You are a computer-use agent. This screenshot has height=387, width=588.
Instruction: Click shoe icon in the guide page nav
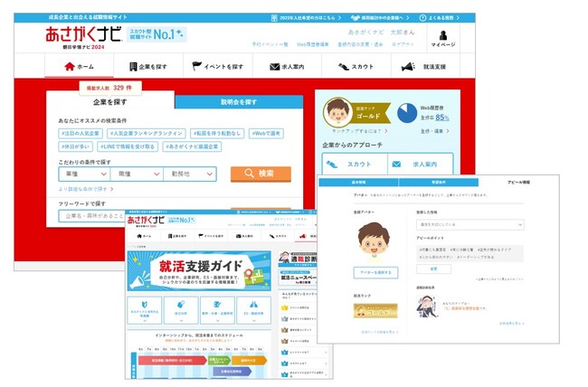click(x=272, y=236)
